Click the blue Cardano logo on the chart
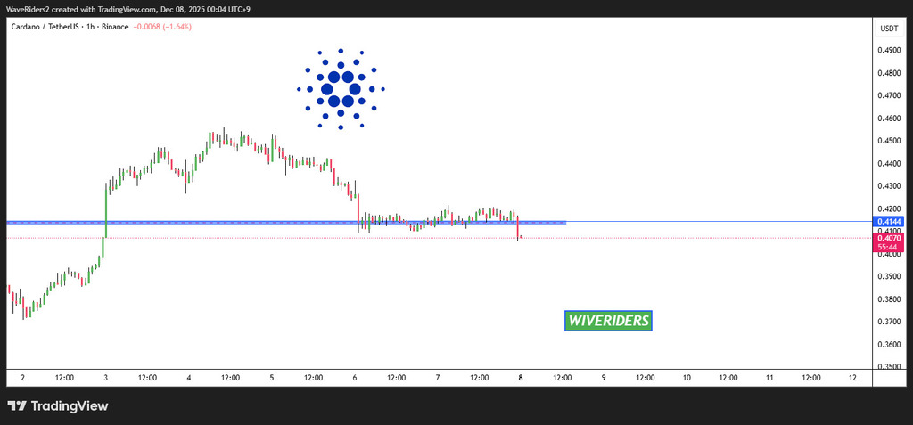913x425 pixels. click(x=341, y=89)
